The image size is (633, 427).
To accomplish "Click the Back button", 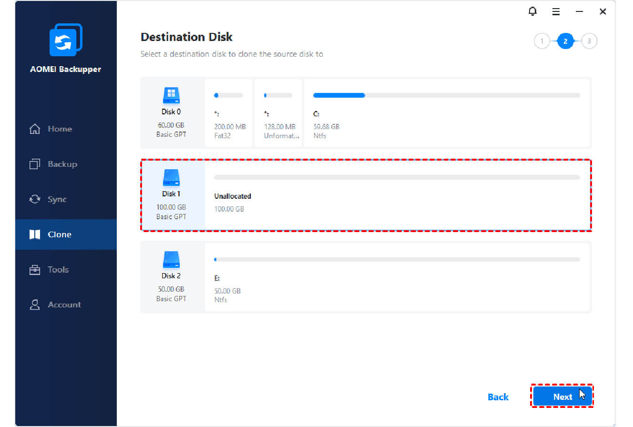I will click(498, 397).
